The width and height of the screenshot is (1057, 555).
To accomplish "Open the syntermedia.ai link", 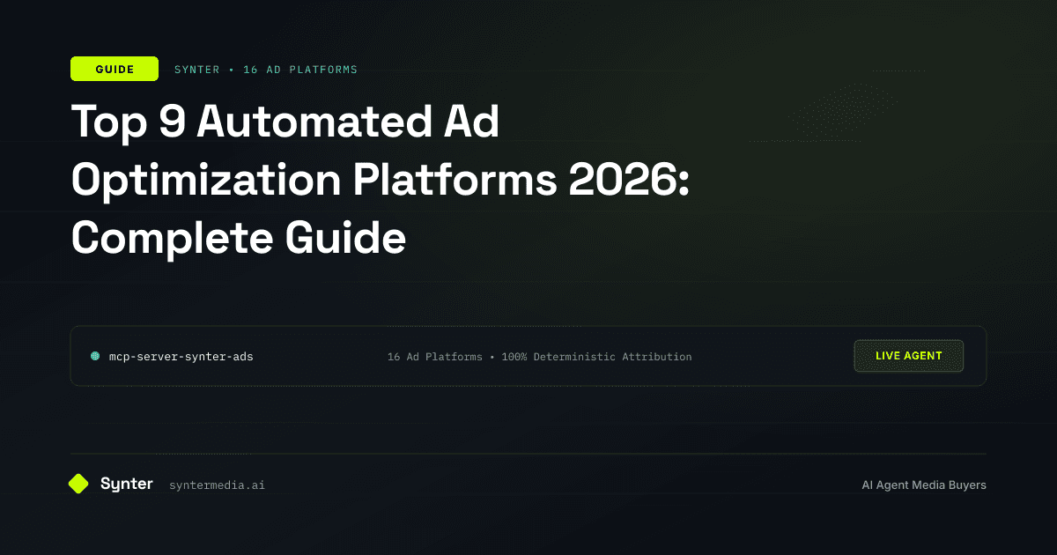I will tap(217, 485).
